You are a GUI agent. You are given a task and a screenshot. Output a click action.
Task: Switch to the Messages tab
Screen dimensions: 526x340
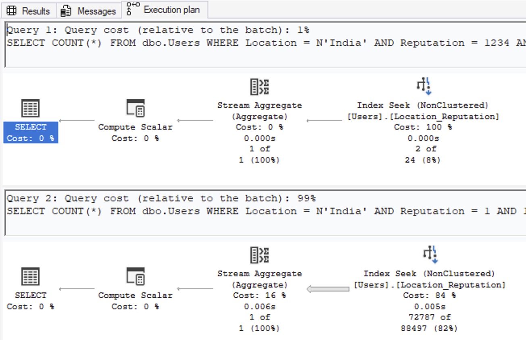89,11
